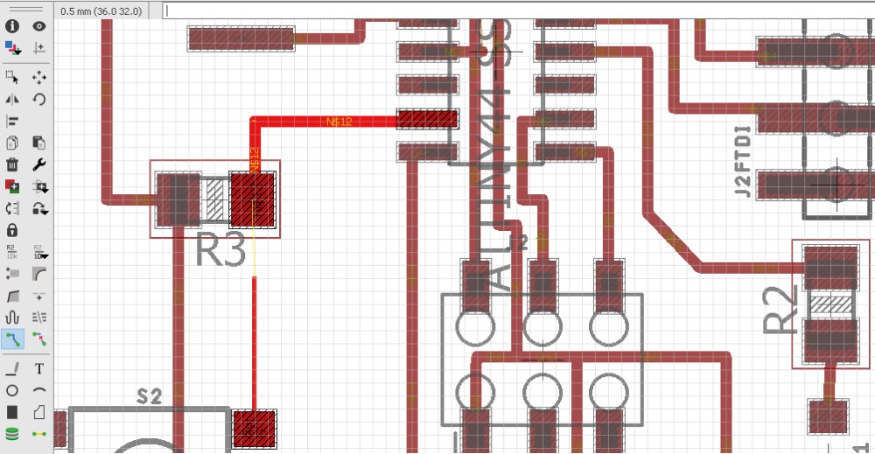Select the Group selection tool
This screenshot has height=454, width=875.
12,77
